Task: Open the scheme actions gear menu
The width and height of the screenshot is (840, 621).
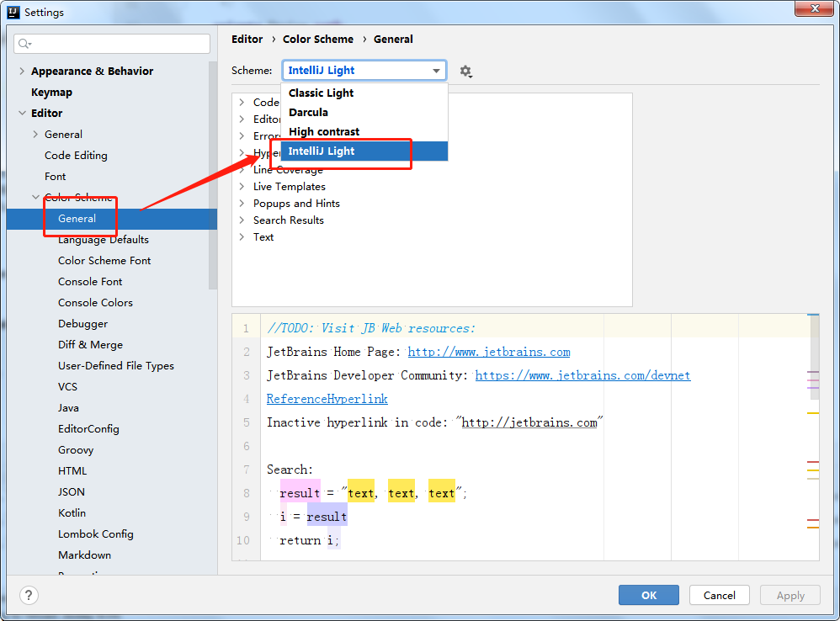Action: pos(465,72)
